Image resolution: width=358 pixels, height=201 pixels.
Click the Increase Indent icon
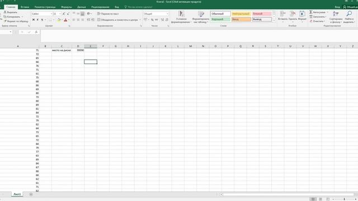93,20
